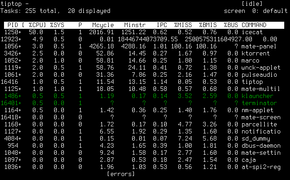Screen dimensions: 290x180
Task: Select the notificatio command entry
Action: pyautogui.click(x=261, y=131)
